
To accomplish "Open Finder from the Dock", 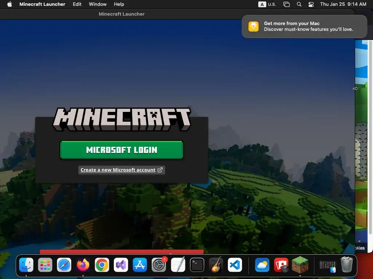I will 26,264.
